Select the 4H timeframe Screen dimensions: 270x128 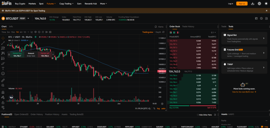(21, 32)
